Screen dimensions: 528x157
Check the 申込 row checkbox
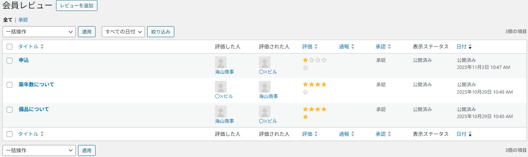(x=10, y=60)
